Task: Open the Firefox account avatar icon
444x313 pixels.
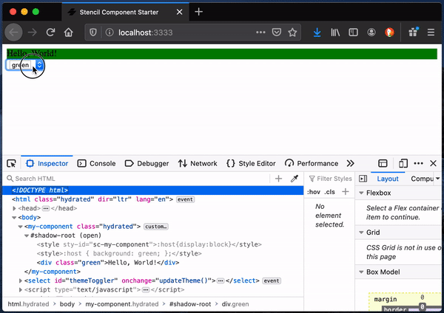Action: tap(371, 32)
